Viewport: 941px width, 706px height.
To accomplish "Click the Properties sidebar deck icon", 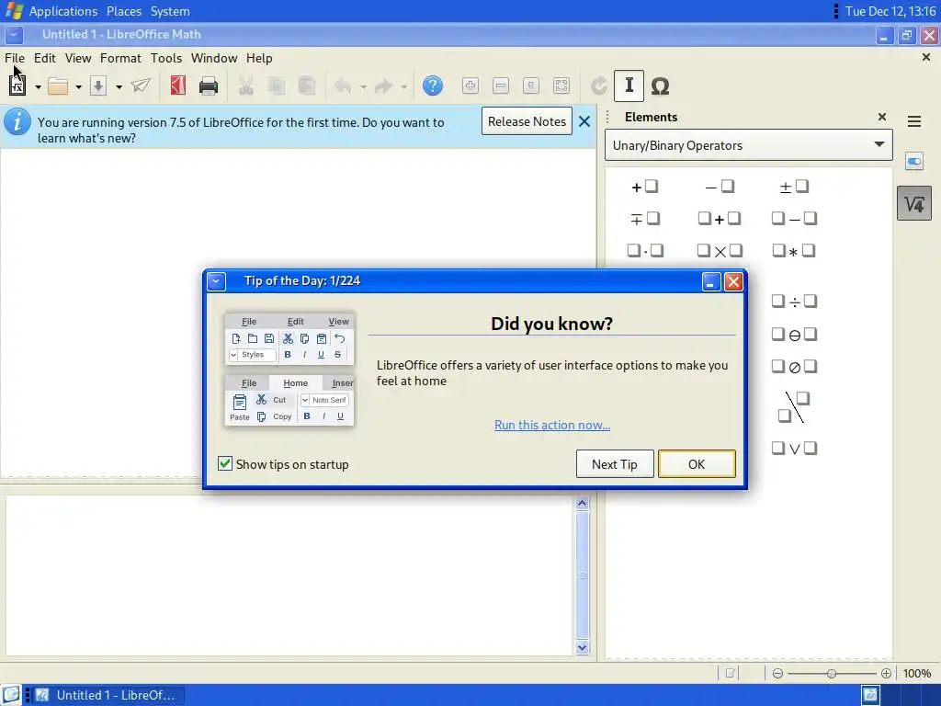I will click(914, 162).
